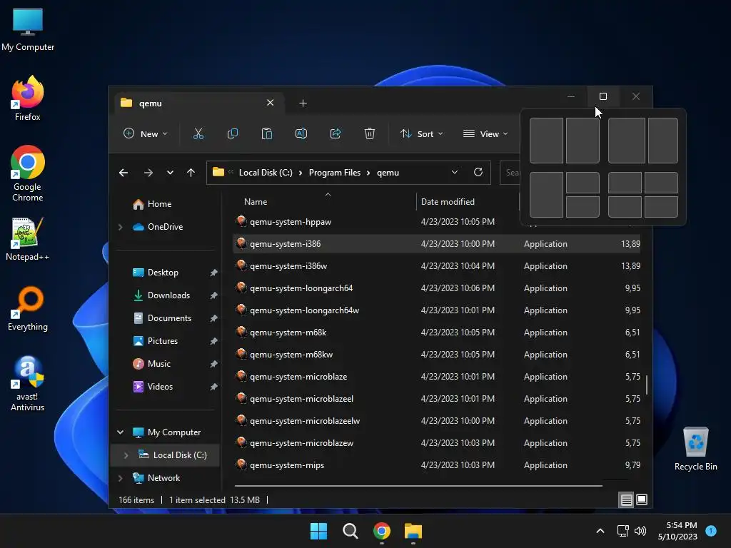The width and height of the screenshot is (731, 548).
Task: Click Chrome icon in taskbar
Action: pos(382,531)
